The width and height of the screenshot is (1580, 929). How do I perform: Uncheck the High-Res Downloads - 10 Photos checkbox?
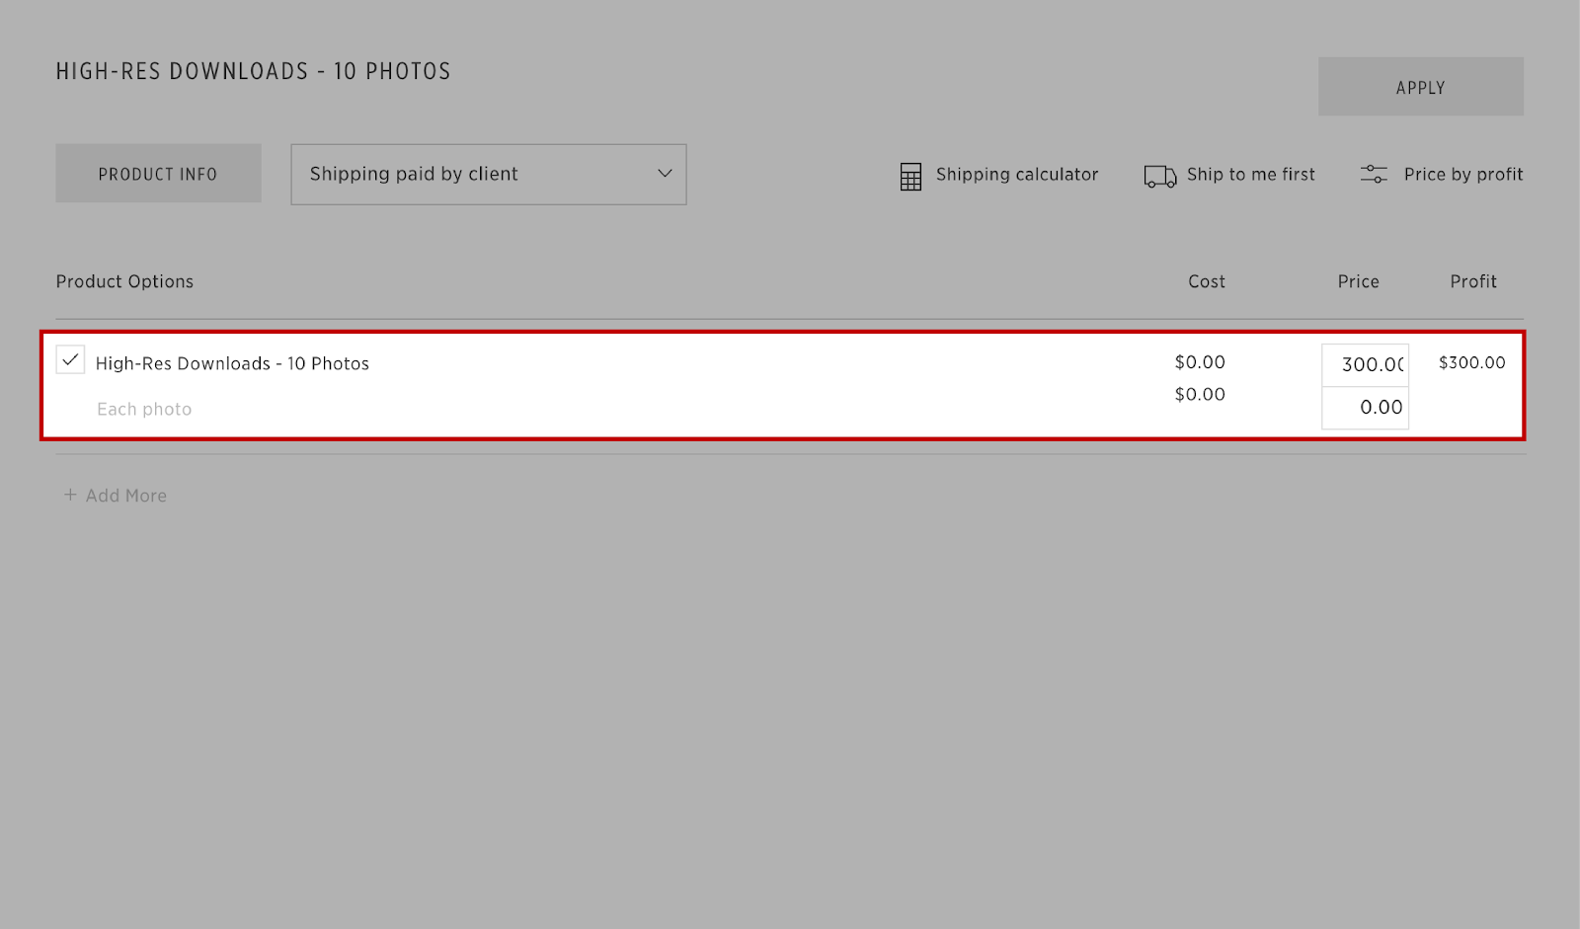(x=70, y=360)
